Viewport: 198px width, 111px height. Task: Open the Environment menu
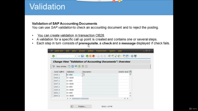101,51
